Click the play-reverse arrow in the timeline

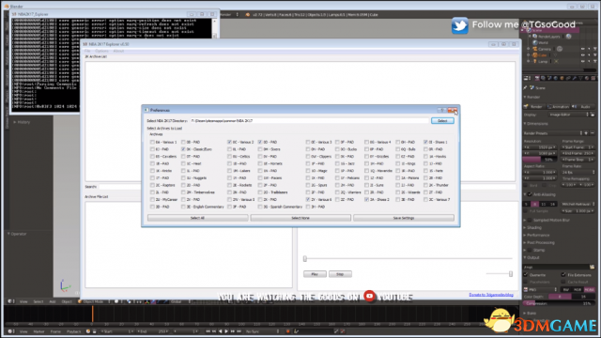tap(220, 331)
